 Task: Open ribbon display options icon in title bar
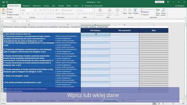[168, 2]
